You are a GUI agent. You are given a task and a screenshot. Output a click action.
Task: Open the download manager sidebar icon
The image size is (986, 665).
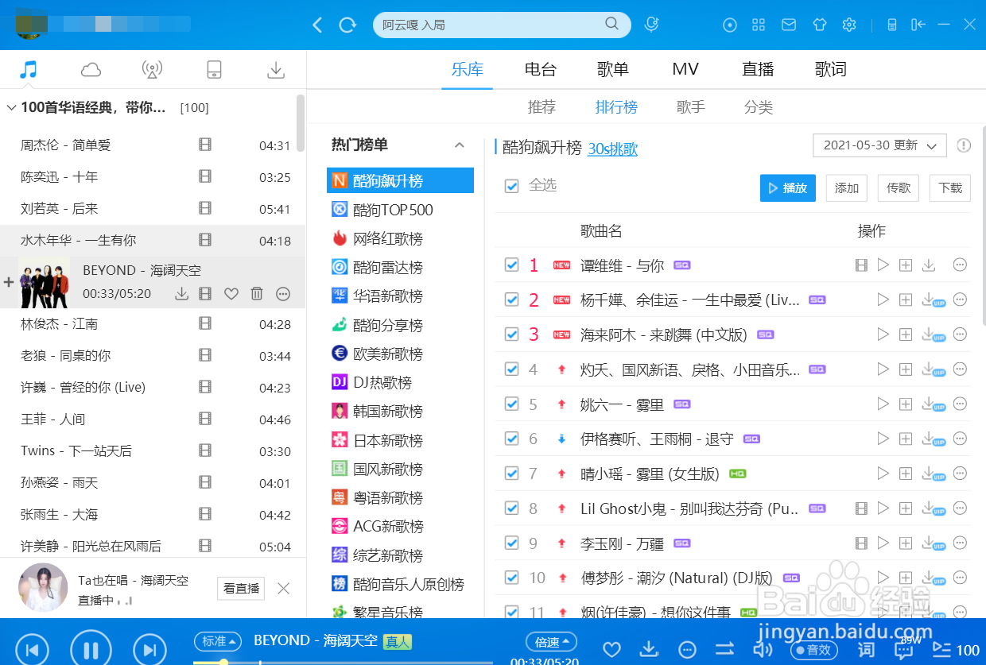pyautogui.click(x=276, y=70)
